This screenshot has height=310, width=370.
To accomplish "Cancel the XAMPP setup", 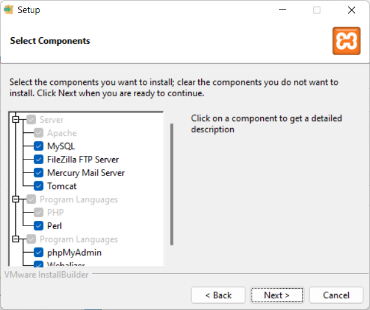I will coord(336,295).
